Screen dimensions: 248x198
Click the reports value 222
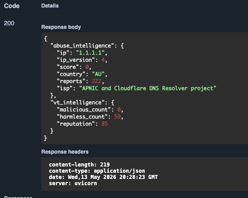[96, 81]
